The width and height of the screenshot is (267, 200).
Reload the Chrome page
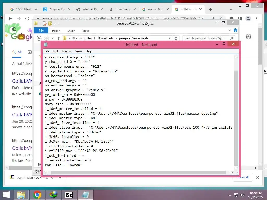pos(27,18)
